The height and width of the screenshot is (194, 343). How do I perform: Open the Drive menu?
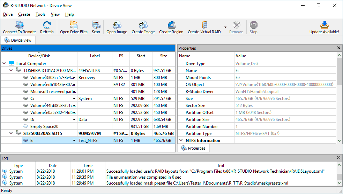coord(8,14)
